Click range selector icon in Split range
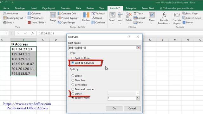The image size is (203, 114). (138, 47)
